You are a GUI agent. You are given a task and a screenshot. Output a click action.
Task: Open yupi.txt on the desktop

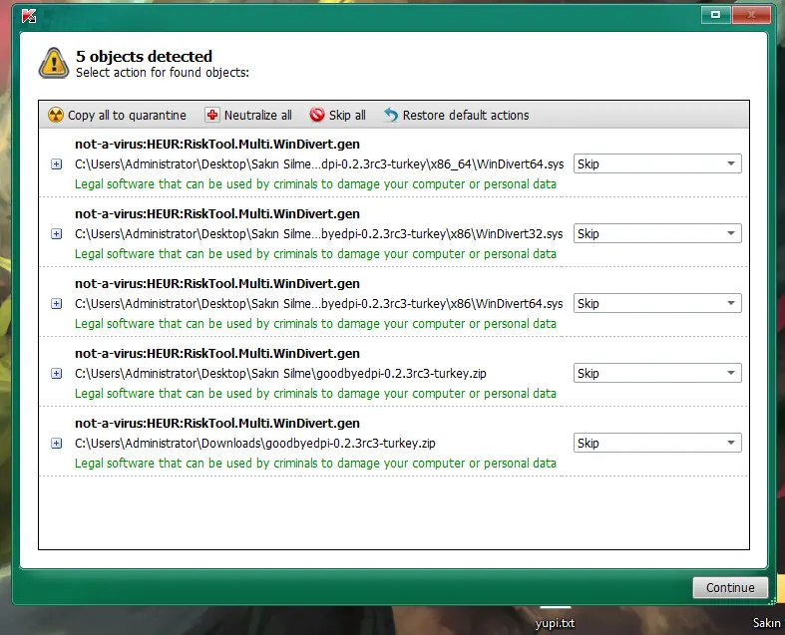click(x=555, y=623)
